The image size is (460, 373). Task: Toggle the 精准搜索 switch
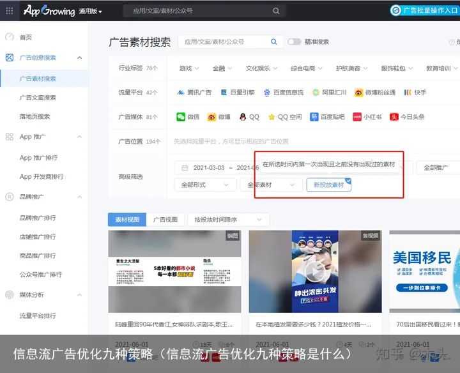coord(295,42)
